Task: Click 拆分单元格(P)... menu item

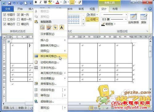Action: [50, 56]
